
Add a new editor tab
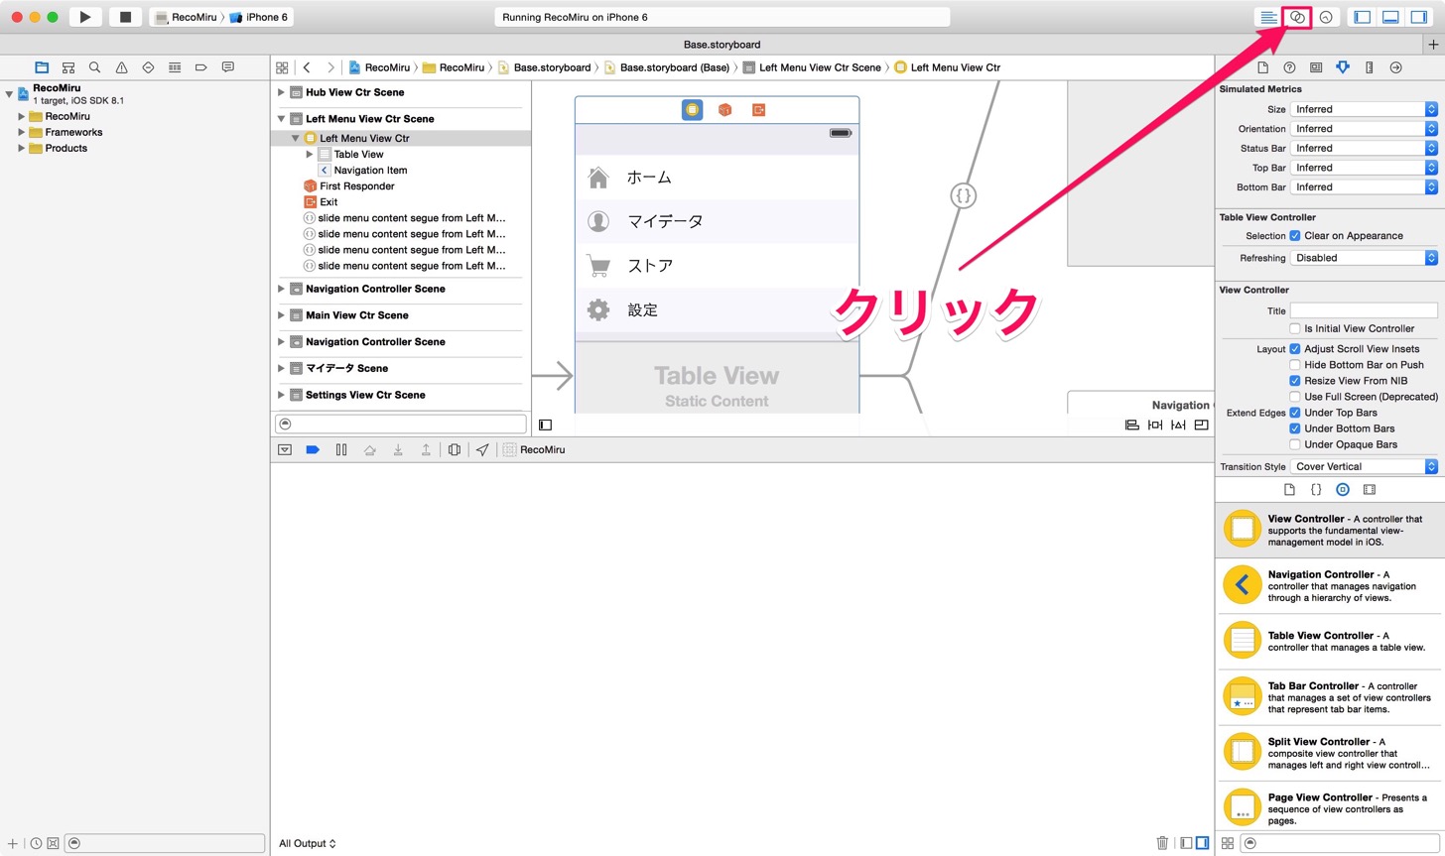tap(1433, 45)
